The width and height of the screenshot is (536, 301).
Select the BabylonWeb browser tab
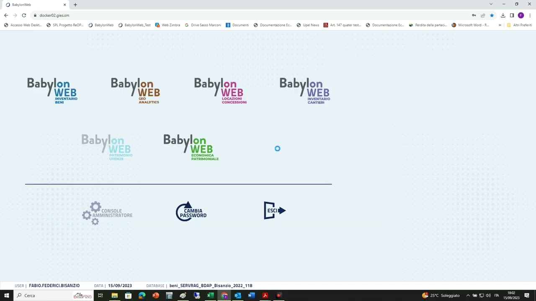coord(35,5)
